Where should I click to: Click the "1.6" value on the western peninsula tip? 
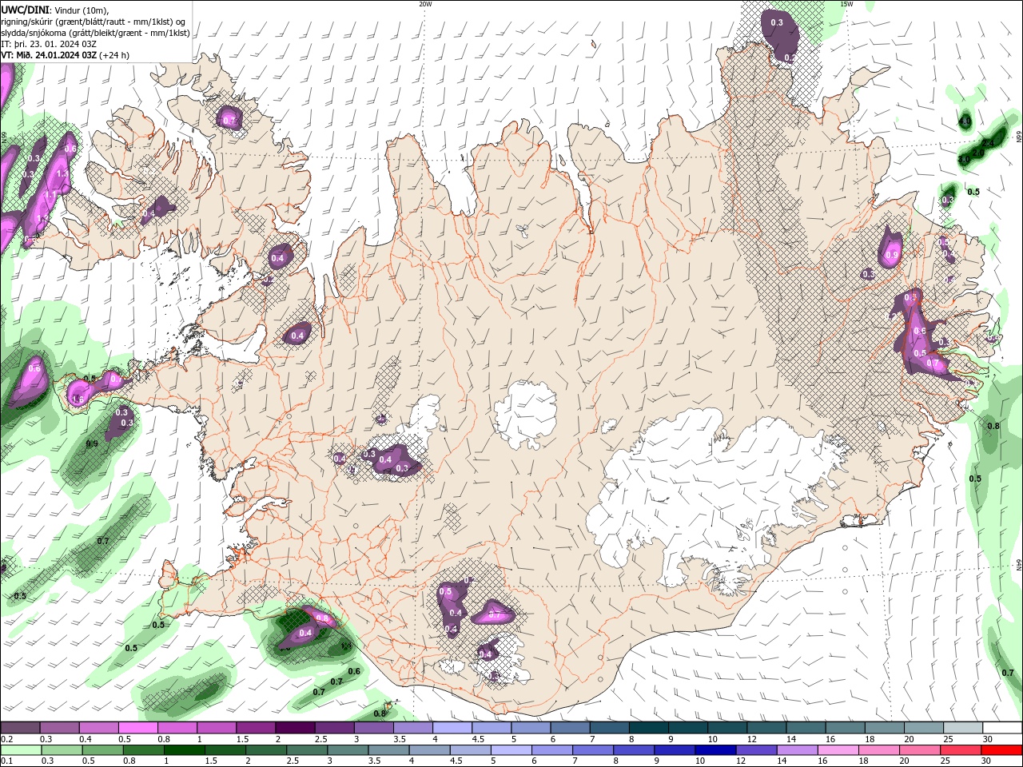pyautogui.click(x=78, y=399)
